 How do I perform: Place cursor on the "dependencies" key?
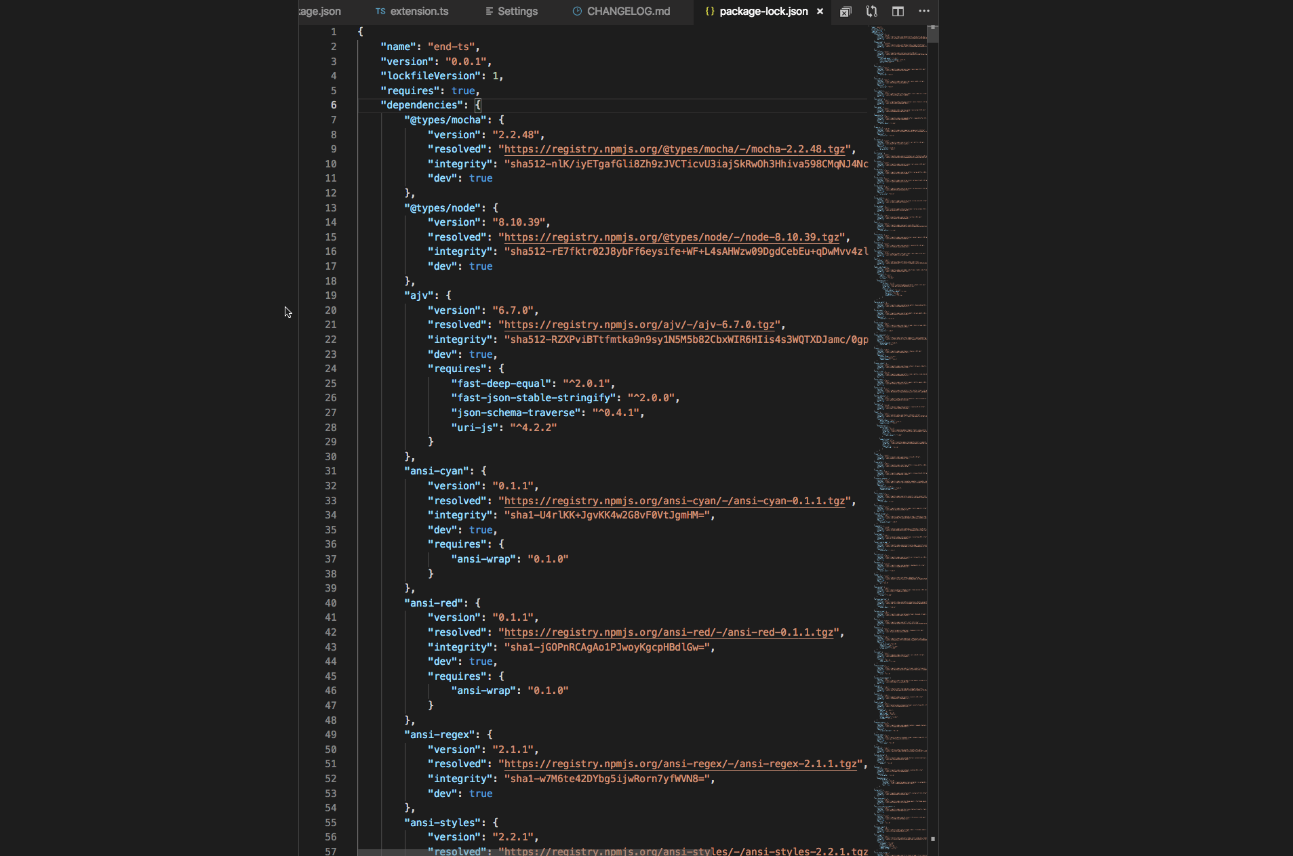point(422,105)
